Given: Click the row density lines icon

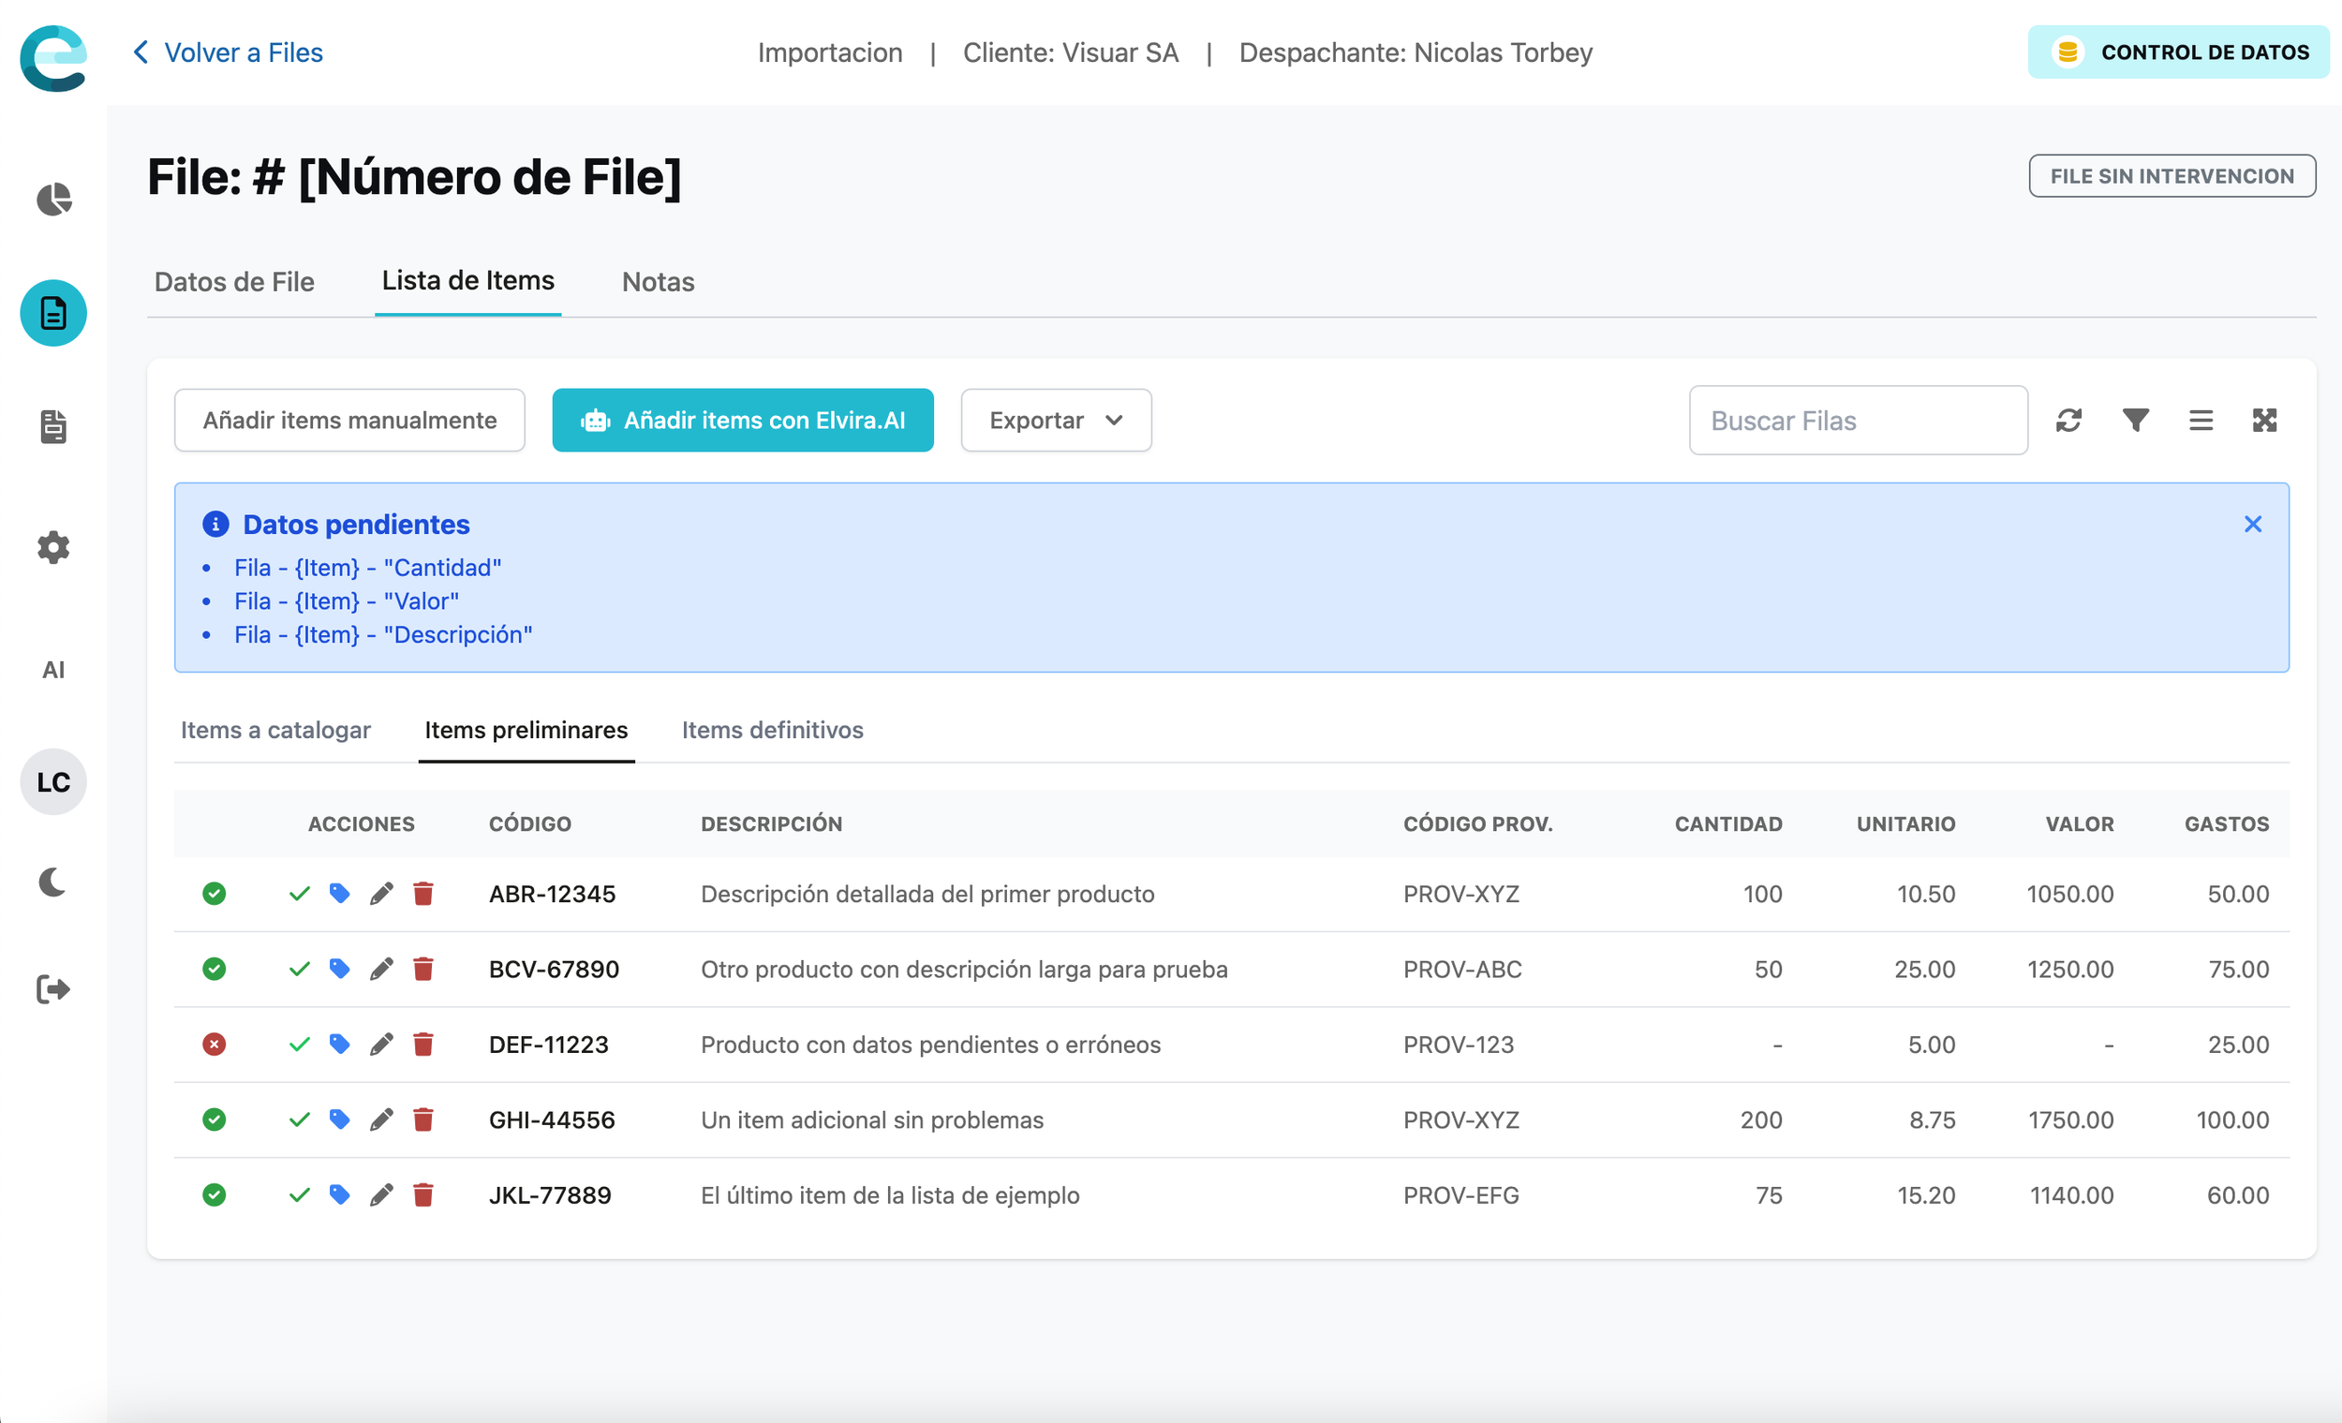Looking at the screenshot, I should tap(2201, 420).
